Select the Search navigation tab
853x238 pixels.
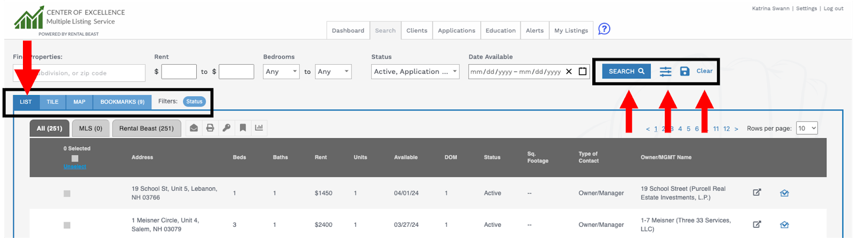(385, 30)
